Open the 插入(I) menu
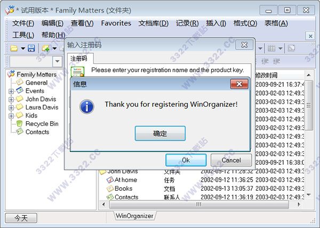The image size is (320, 228). [216, 23]
